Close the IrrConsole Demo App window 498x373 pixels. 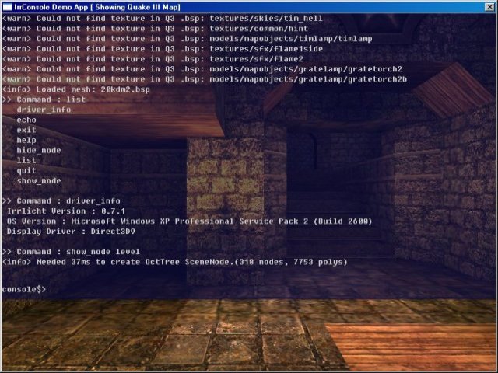point(489,7)
